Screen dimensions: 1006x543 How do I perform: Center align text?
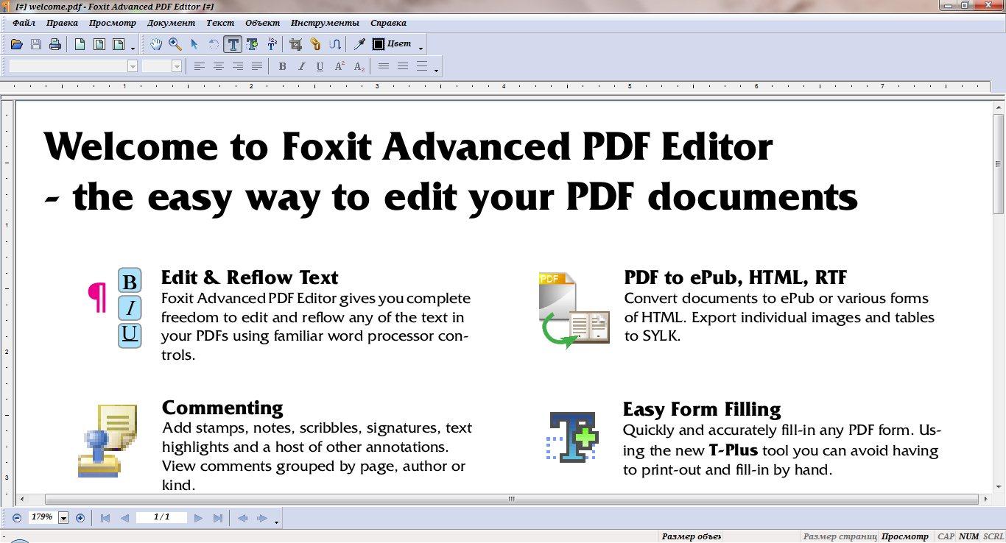coord(219,66)
